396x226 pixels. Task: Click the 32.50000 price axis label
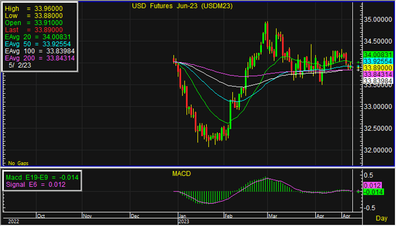point(378,128)
